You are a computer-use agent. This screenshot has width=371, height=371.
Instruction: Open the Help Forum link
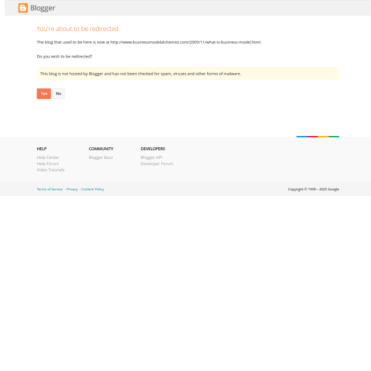(48, 164)
